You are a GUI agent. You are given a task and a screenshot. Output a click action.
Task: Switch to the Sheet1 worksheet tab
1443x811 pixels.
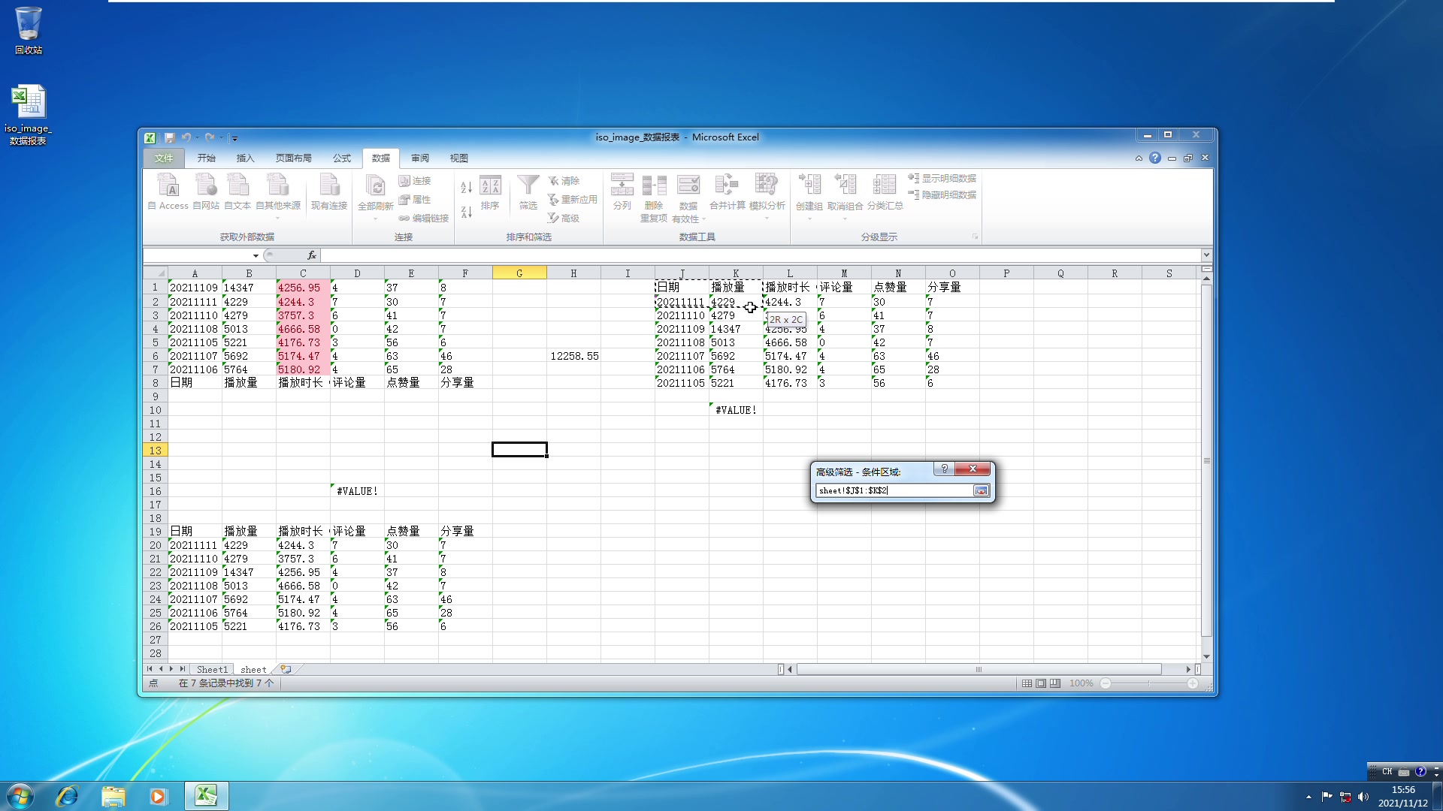point(213,669)
